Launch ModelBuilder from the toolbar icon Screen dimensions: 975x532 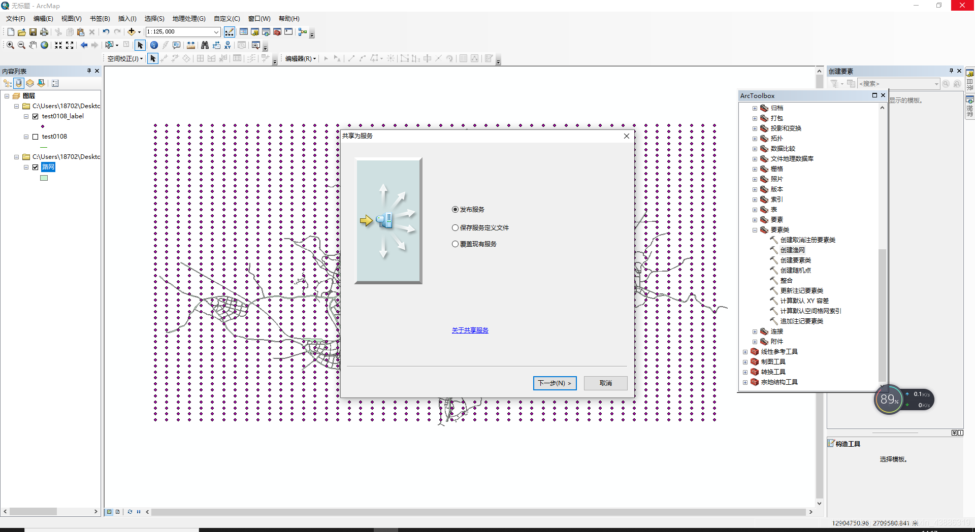point(303,32)
